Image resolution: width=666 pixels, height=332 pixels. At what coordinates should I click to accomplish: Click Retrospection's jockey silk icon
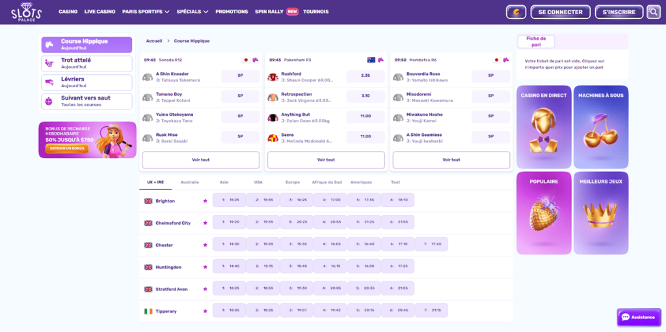tap(273, 98)
